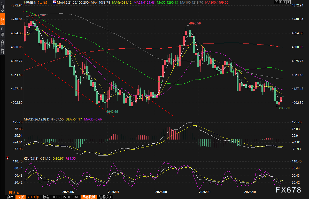The width and height of the screenshot is (309, 199).
Task: Apply the RSI template
Action: (x=76, y=197)
